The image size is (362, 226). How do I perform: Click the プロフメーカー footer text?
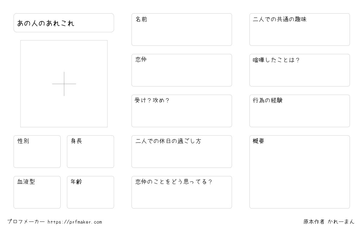point(26,222)
